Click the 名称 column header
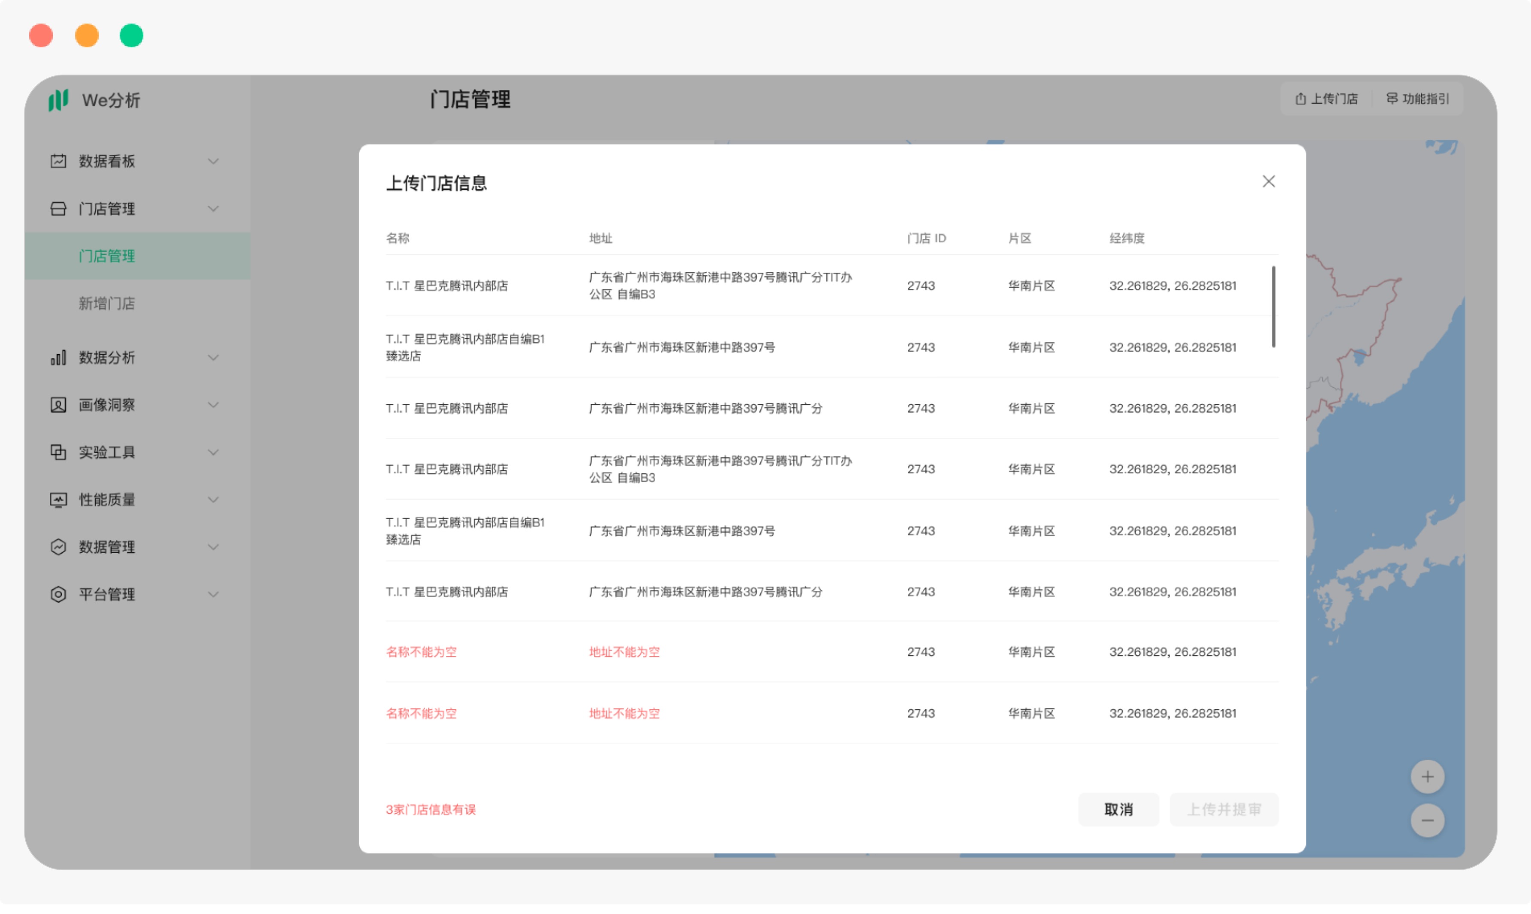 pyautogui.click(x=398, y=238)
